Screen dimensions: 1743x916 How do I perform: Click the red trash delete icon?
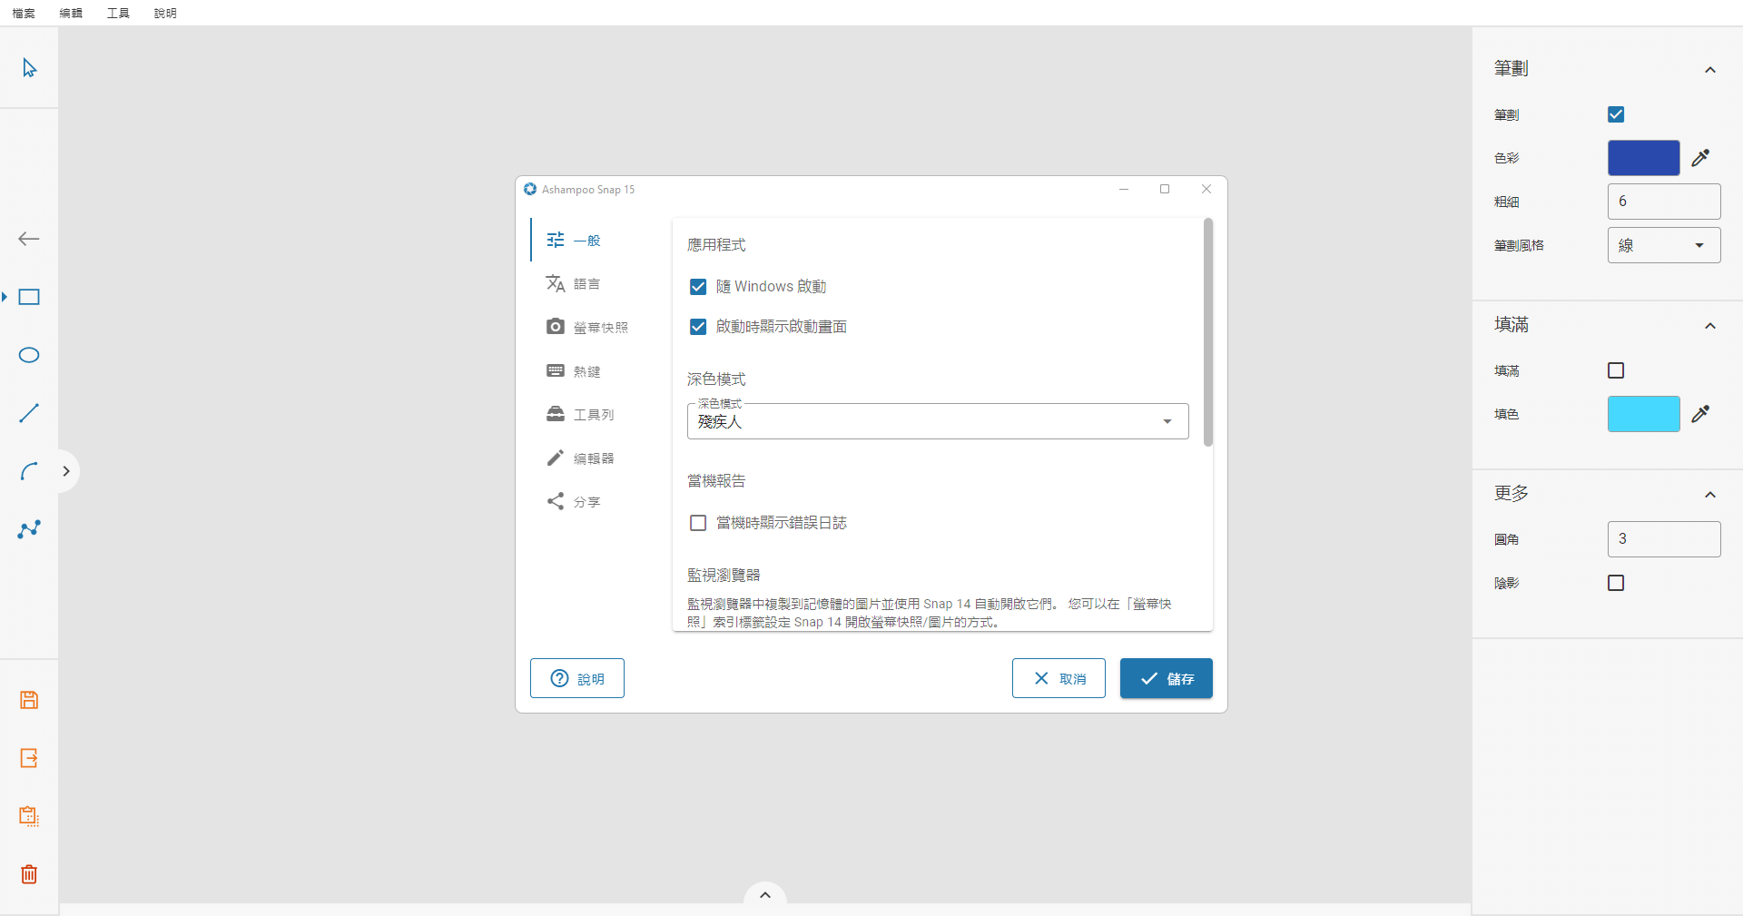pos(29,874)
